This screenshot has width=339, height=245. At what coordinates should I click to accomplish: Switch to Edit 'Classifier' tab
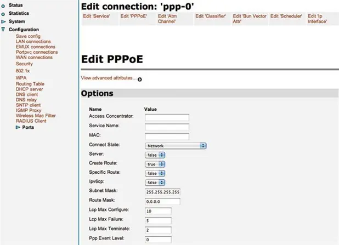pyautogui.click(x=210, y=16)
